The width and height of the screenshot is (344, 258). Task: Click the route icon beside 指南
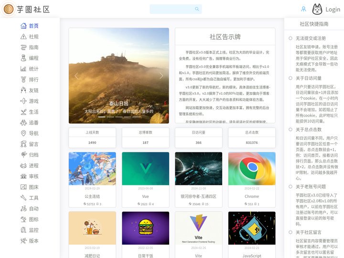pyautogui.click(x=23, y=47)
